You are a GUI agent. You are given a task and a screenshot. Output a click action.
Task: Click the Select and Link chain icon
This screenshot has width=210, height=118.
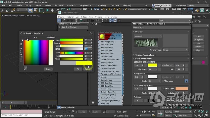pyautogui.click(x=3, y=10)
